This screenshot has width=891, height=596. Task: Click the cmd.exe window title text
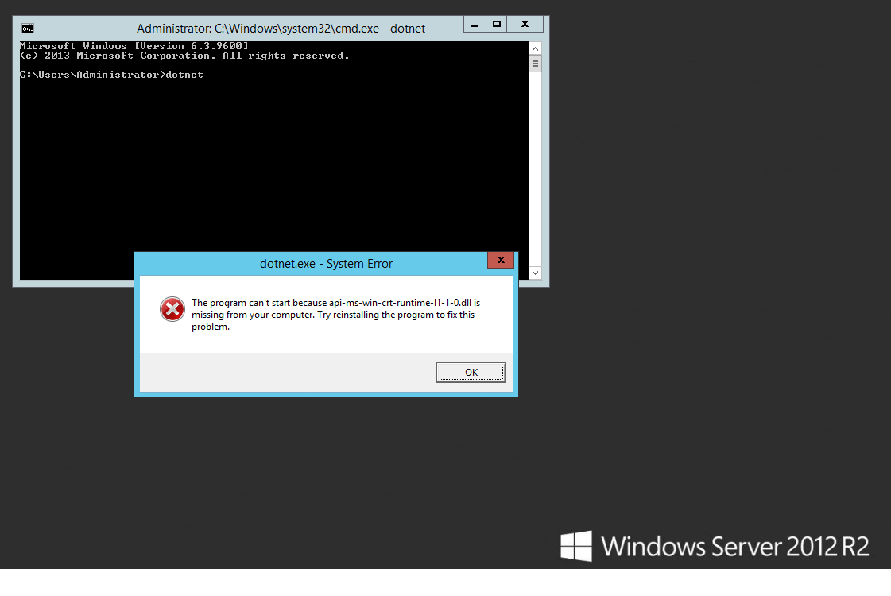(281, 29)
